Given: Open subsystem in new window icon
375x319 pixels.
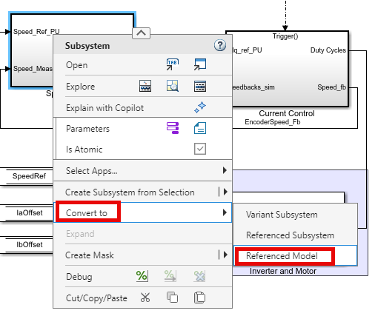Looking at the screenshot, I should 200,64.
